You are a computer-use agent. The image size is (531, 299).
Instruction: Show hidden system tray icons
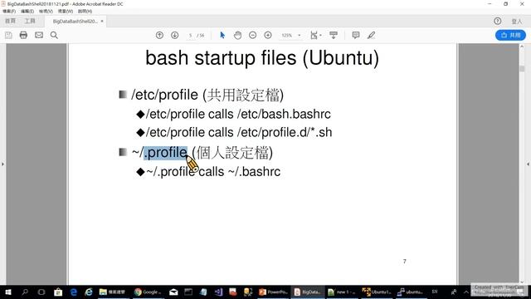coord(466,292)
